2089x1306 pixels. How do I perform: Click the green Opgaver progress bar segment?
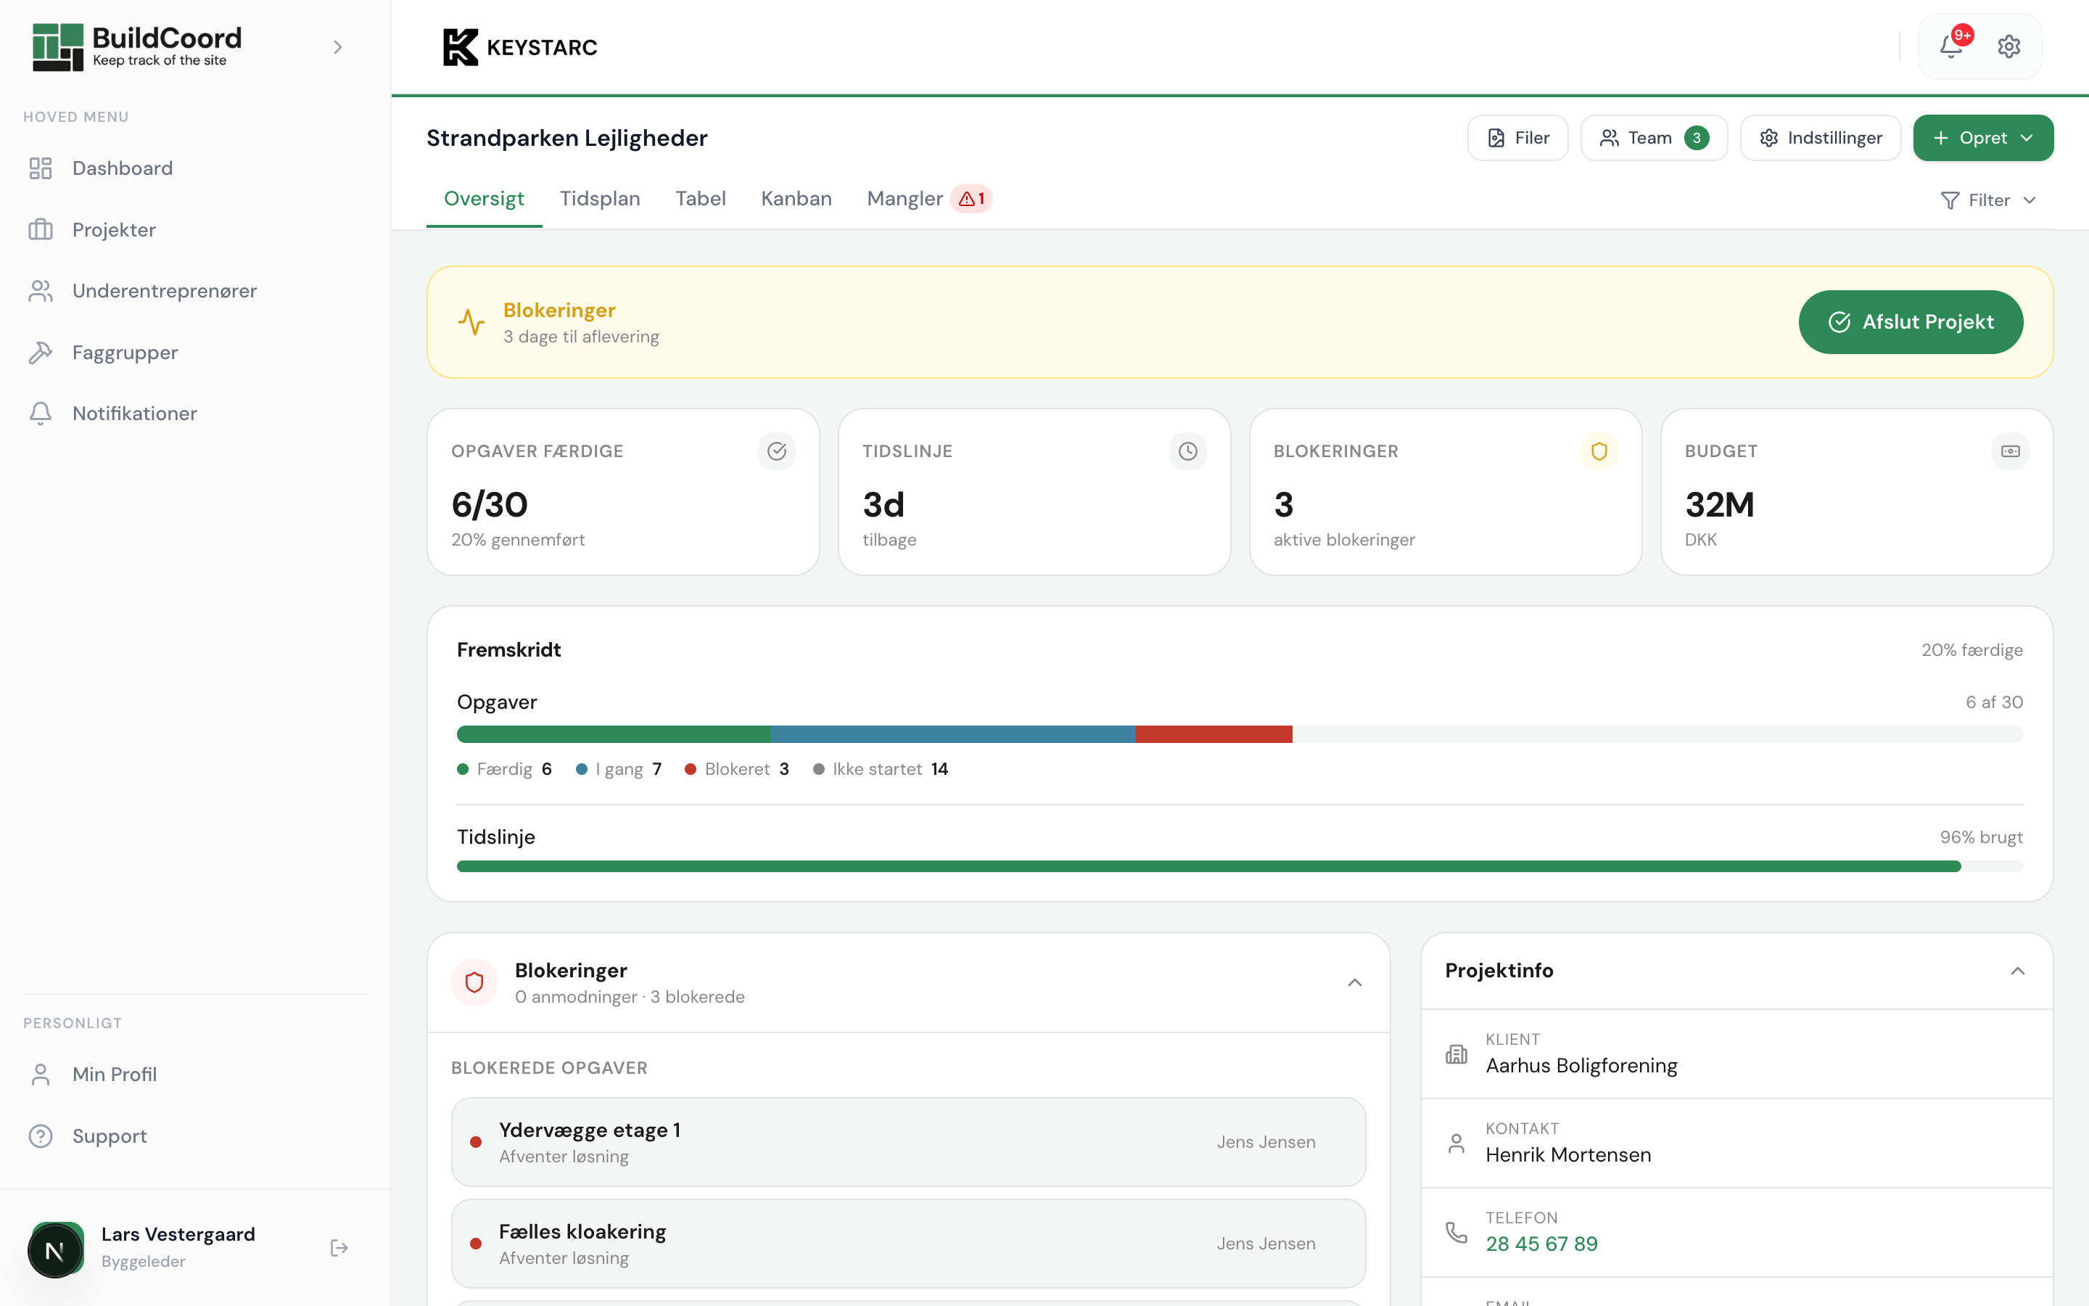(x=613, y=734)
